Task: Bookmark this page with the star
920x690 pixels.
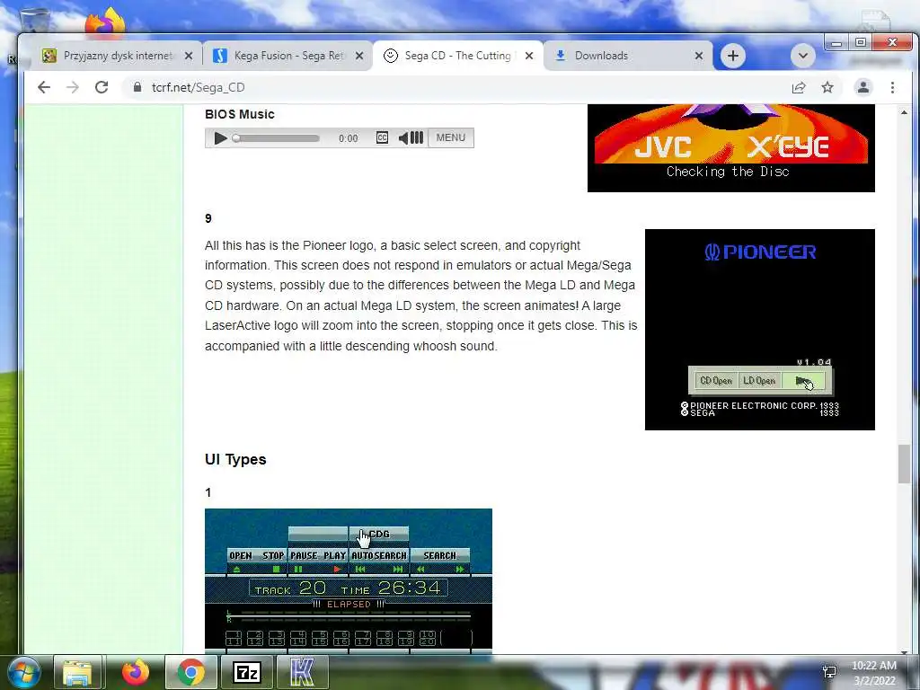Action: click(827, 87)
